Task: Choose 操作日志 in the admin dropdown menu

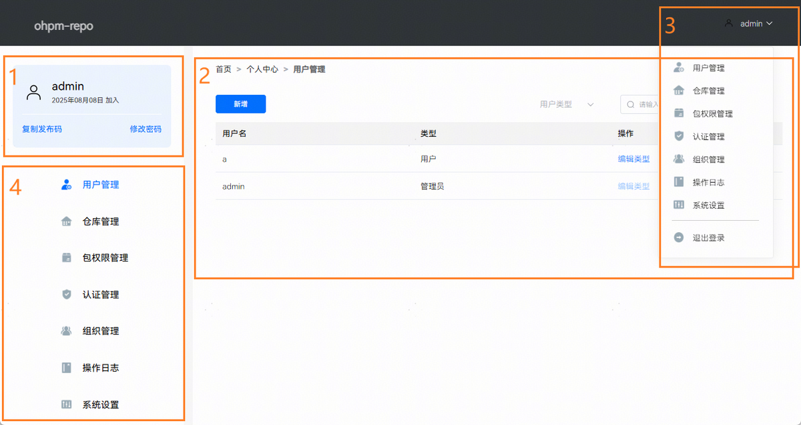Action: point(708,182)
